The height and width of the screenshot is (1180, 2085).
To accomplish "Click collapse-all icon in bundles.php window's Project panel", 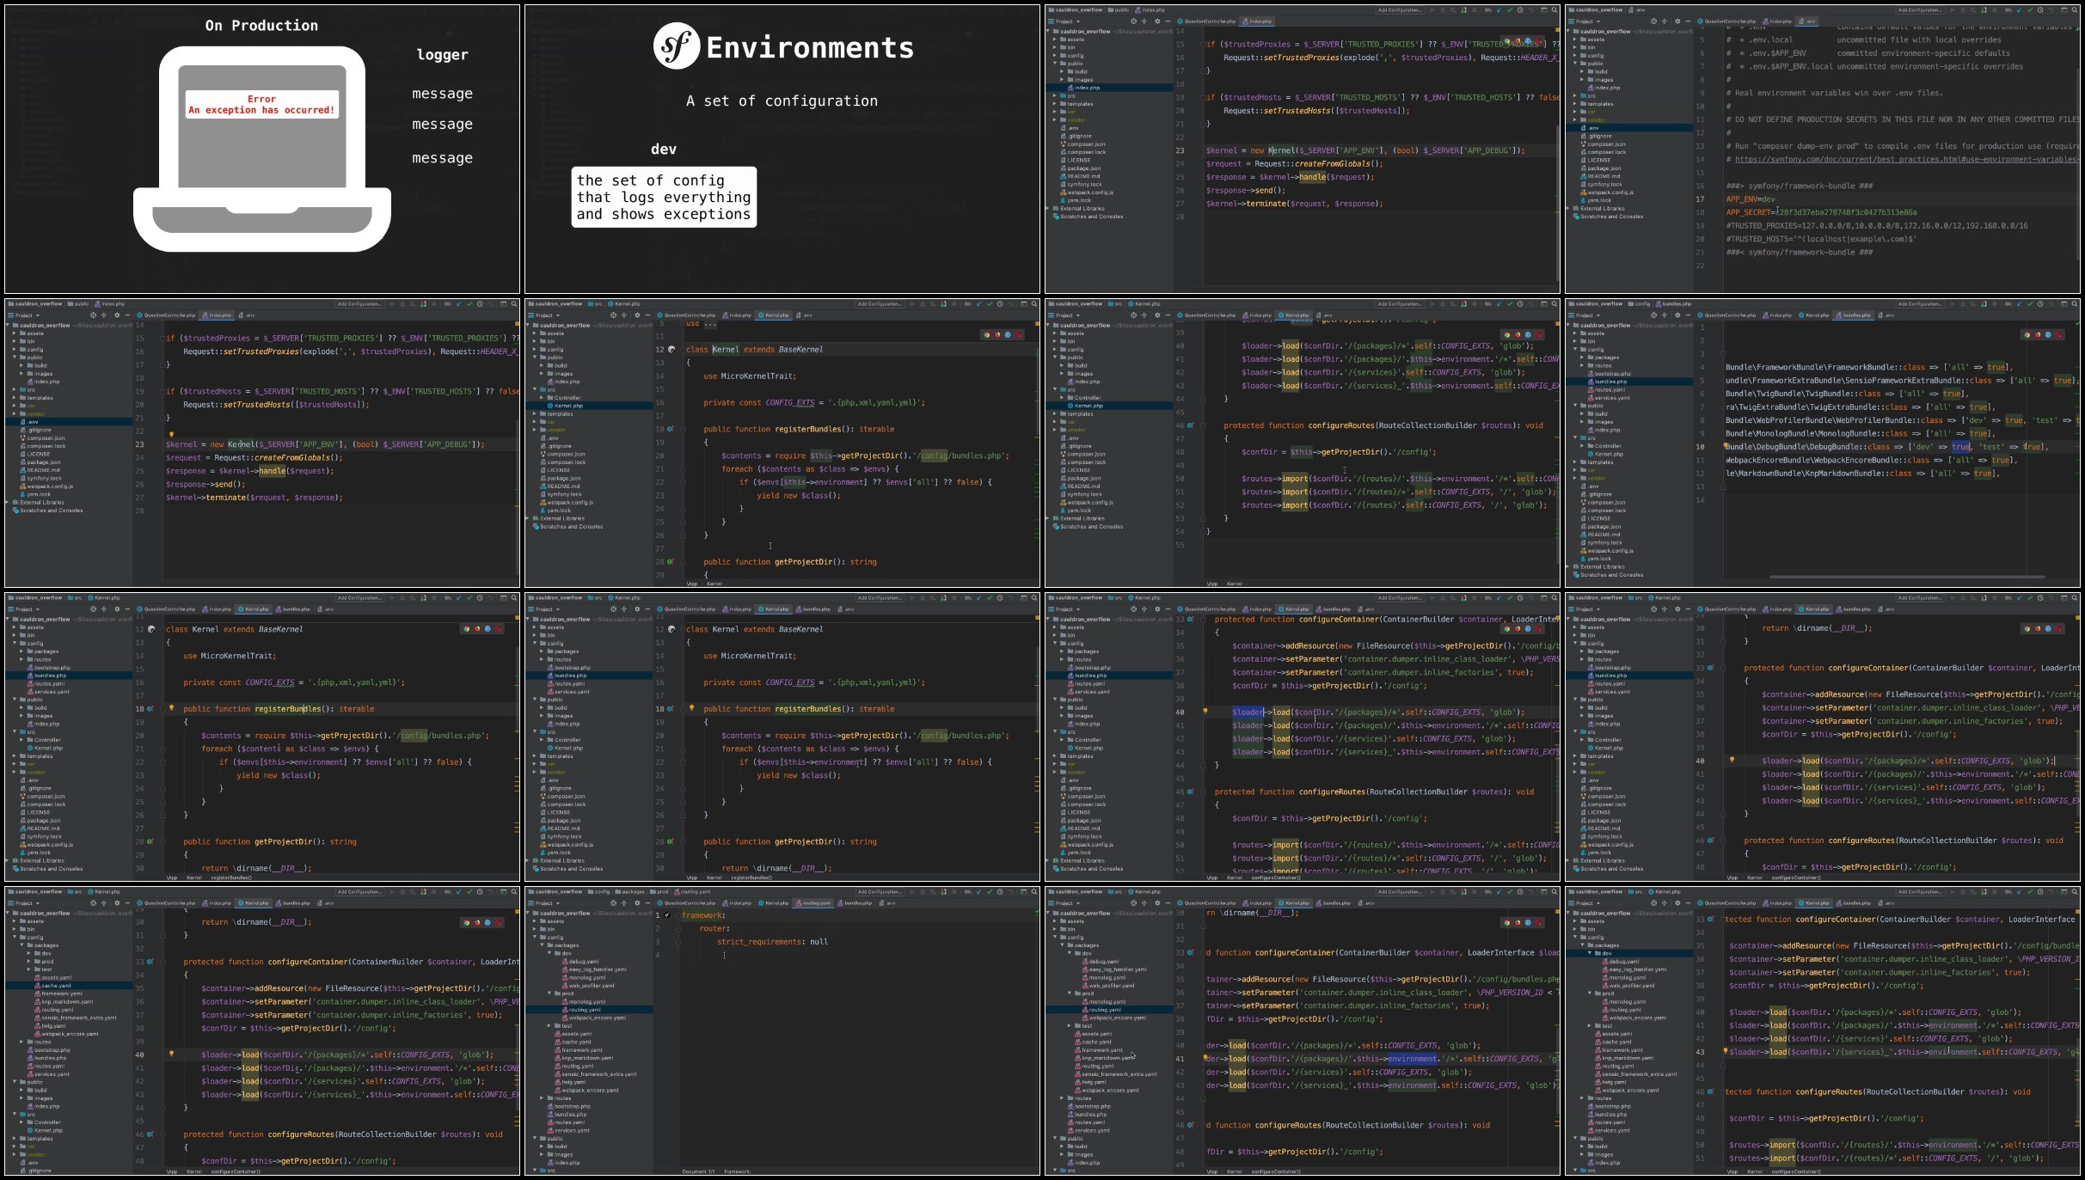I will click(1664, 315).
